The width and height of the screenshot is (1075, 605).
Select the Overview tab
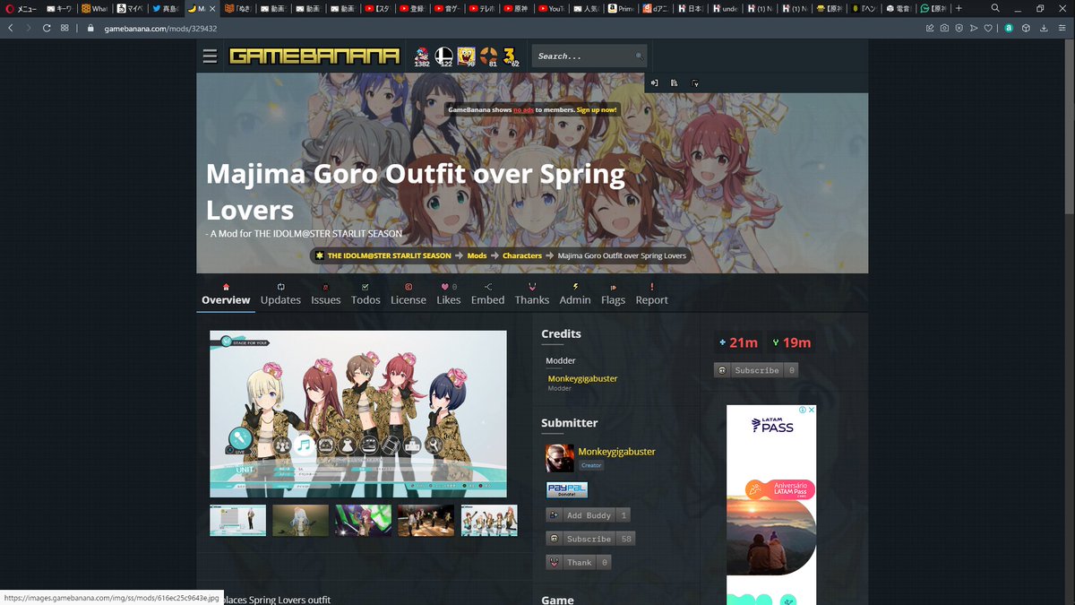coord(226,294)
